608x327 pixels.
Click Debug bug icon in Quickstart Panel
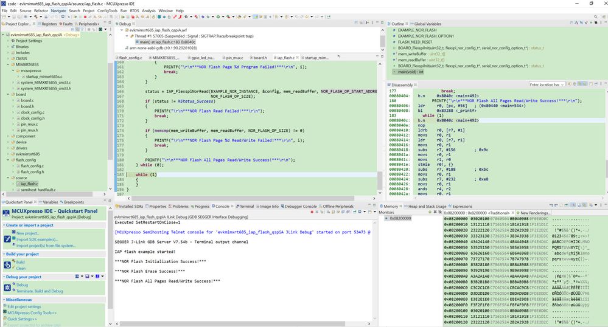7,287
